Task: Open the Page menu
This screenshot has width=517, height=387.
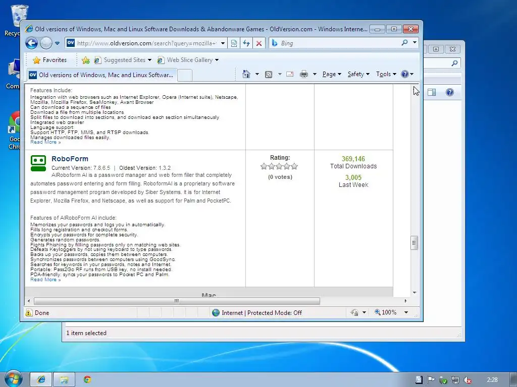Action: tap(332, 74)
